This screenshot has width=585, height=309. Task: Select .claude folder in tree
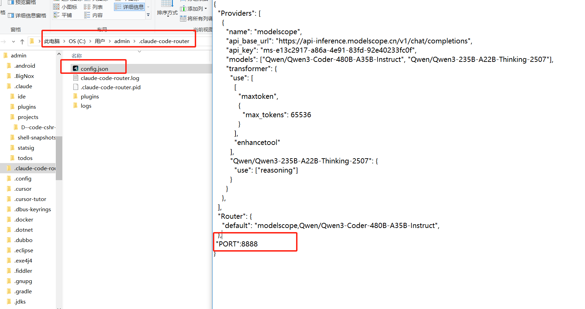23,86
